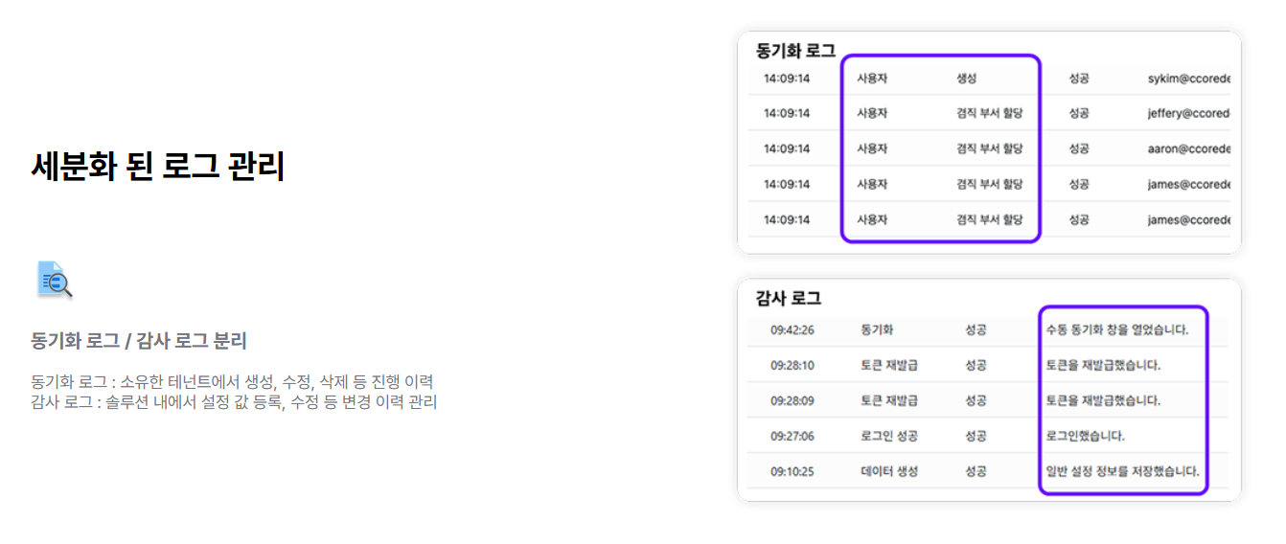This screenshot has width=1286, height=544.
Task: Click the 09:42:26 동기화 audit row
Action: point(987,329)
